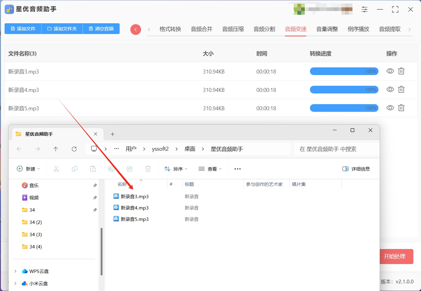Image resolution: width=421 pixels, height=291 pixels.
Task: Click the Cut scissors icon
Action: click(x=56, y=169)
